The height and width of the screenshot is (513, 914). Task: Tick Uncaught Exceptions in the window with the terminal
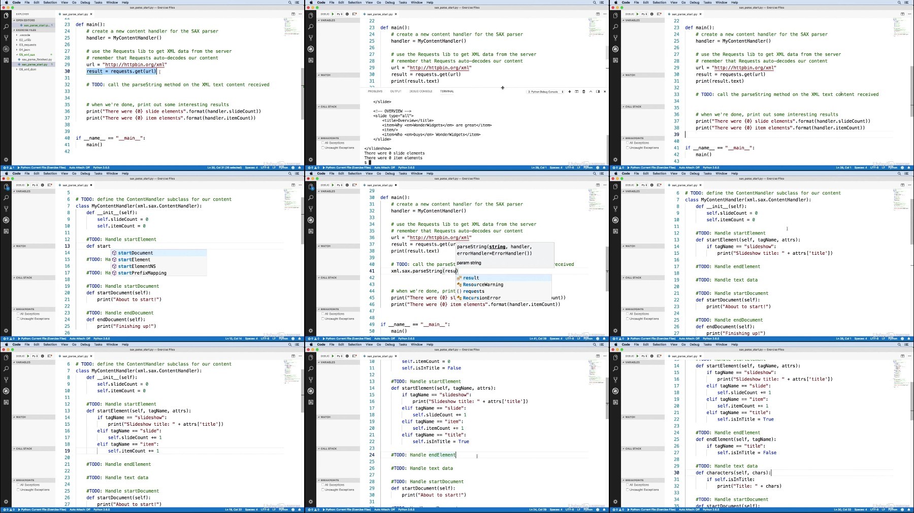click(323, 148)
